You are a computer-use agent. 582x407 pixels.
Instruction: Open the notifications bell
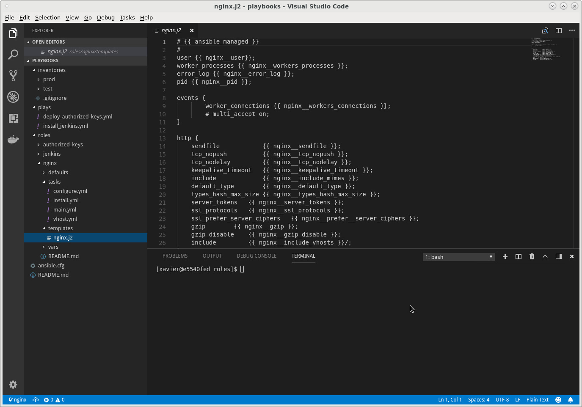[x=571, y=400]
